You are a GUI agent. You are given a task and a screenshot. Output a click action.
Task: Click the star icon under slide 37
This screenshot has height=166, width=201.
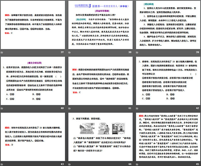(x=2, y=53)
